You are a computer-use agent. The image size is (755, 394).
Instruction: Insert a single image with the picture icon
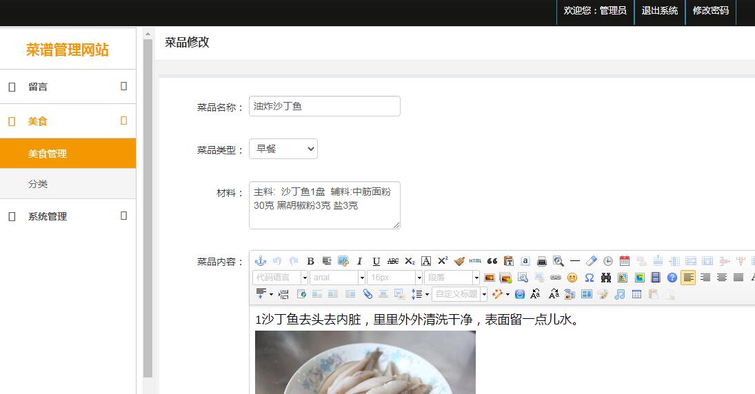coord(490,278)
